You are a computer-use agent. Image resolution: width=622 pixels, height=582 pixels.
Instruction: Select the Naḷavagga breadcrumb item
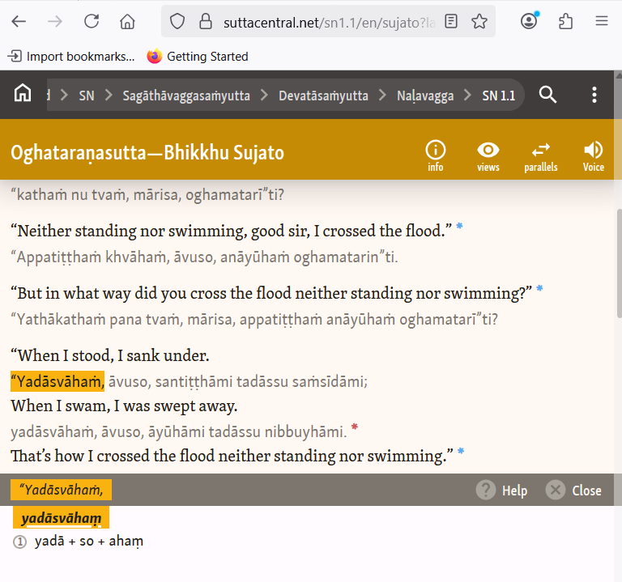pos(424,96)
